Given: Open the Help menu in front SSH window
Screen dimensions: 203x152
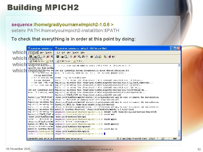Looking at the screenshot, I should [82, 52].
